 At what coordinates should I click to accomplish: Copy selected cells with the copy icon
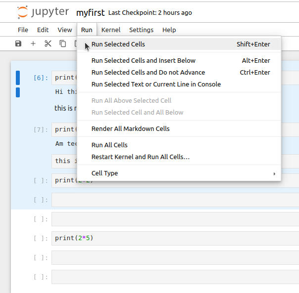[x=63, y=43]
